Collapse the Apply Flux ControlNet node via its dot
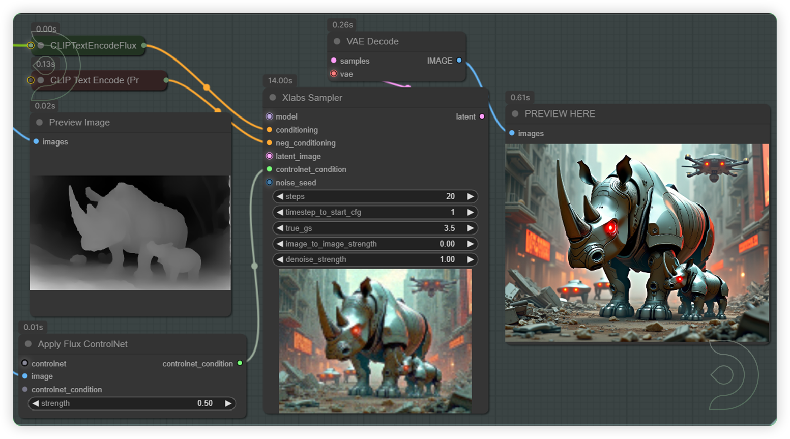The height and width of the screenshot is (439, 790). tap(28, 344)
